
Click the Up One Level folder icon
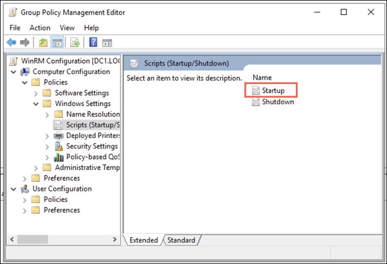point(43,42)
